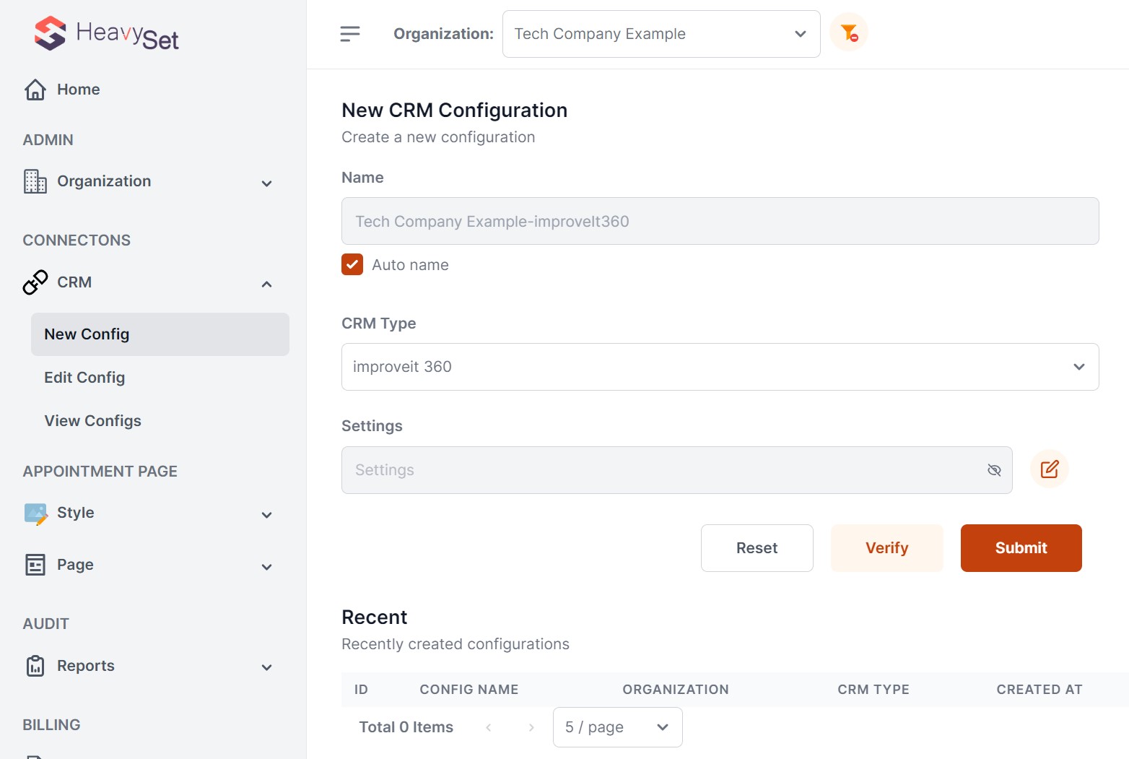Click the CRM chain-link icon

coord(35,282)
